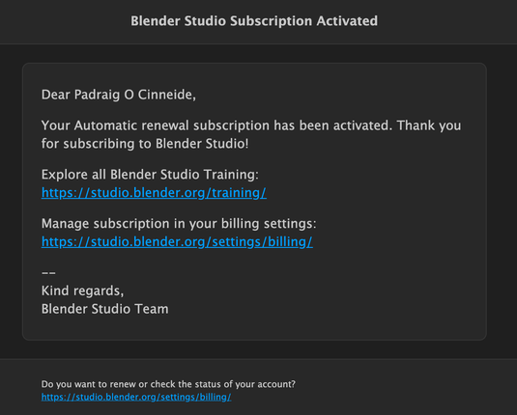Click the "--" signature separator
Viewport: 517px width, 415px height.
coord(48,273)
